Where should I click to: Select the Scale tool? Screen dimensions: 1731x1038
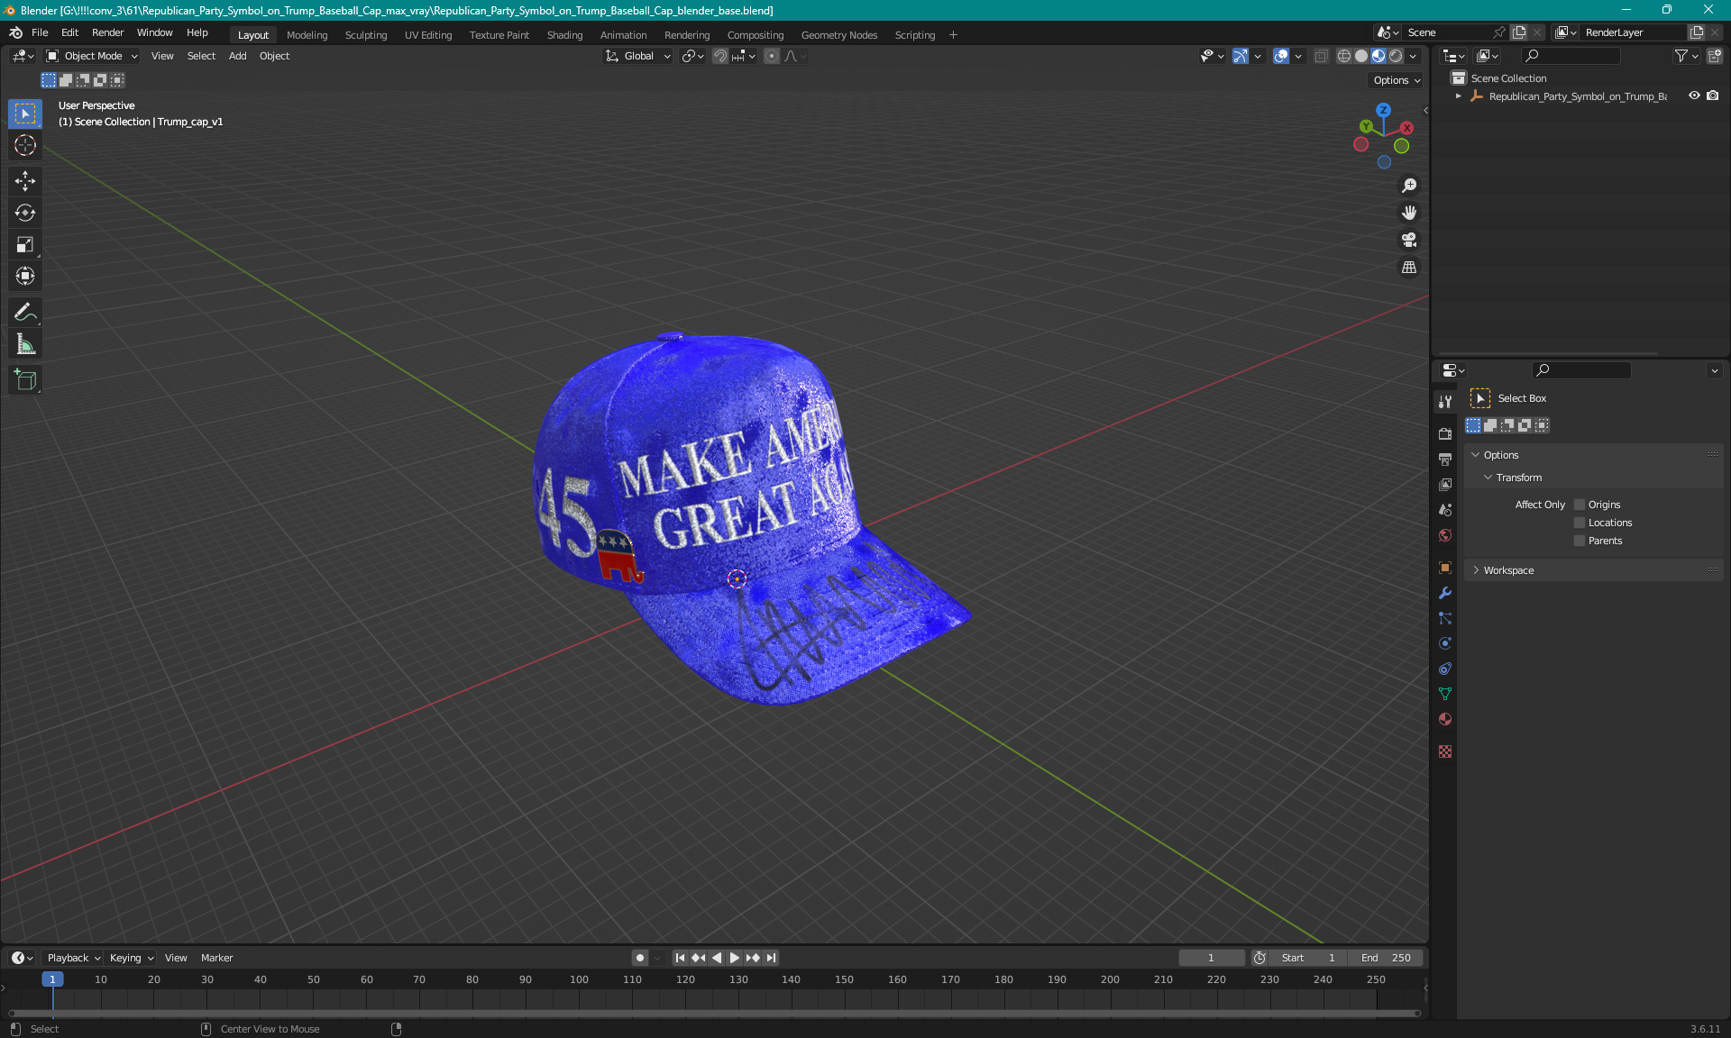[25, 244]
